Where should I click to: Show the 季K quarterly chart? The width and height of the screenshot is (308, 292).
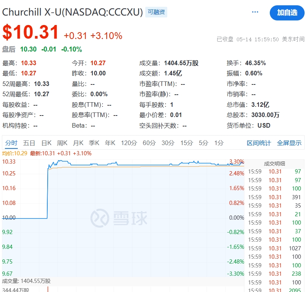pos(94,143)
